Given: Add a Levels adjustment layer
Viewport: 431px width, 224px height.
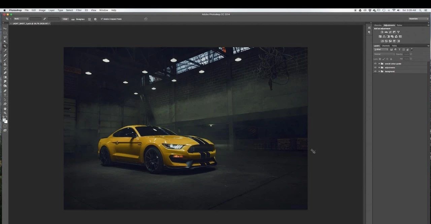Looking at the screenshot, I should click(386, 32).
